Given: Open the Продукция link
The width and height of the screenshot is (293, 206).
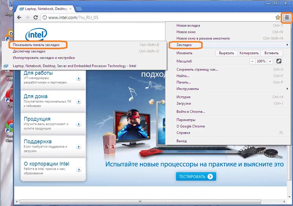Looking at the screenshot, I should (37, 119).
